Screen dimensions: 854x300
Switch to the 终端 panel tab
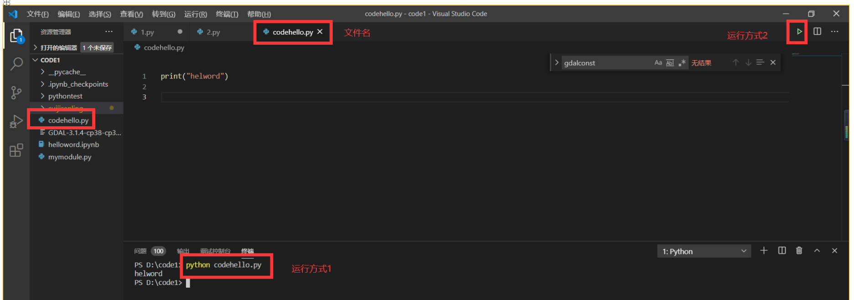coord(248,251)
